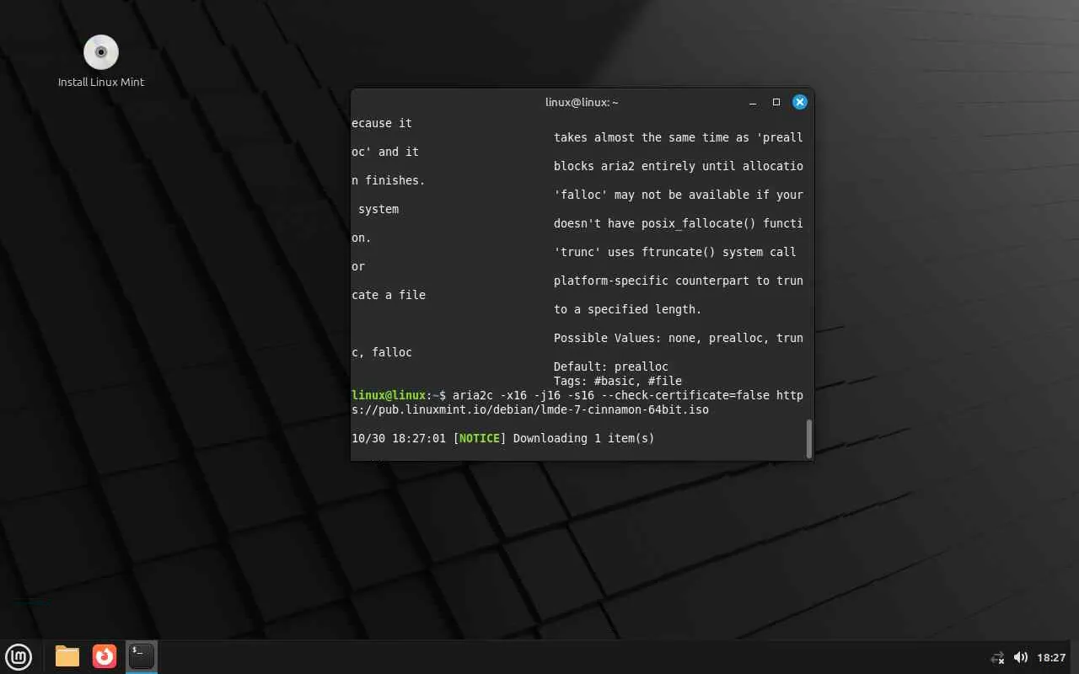Select the Install Linux Mint desktop icon
This screenshot has width=1079, height=674.
tap(101, 62)
